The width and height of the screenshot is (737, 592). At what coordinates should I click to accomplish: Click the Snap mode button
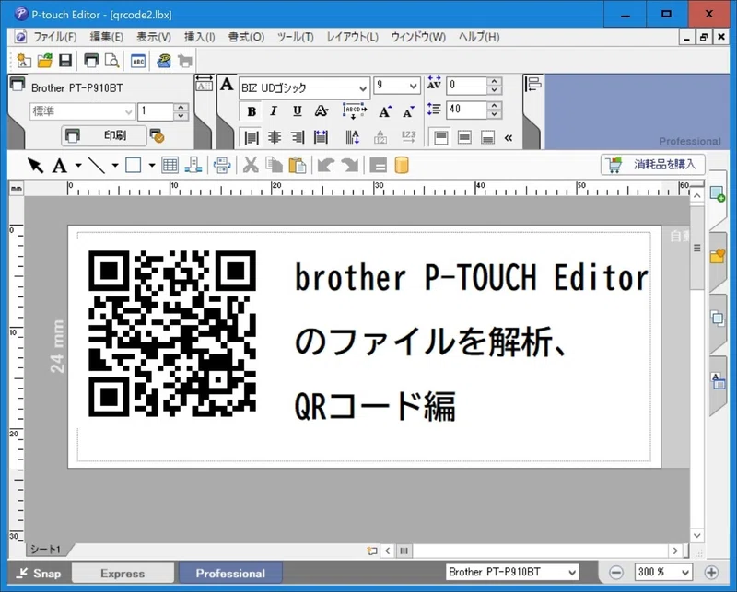(x=39, y=574)
